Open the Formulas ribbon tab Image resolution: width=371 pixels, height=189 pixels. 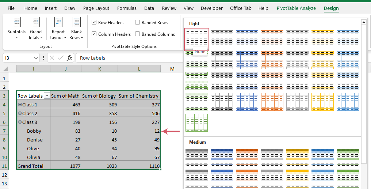click(127, 8)
